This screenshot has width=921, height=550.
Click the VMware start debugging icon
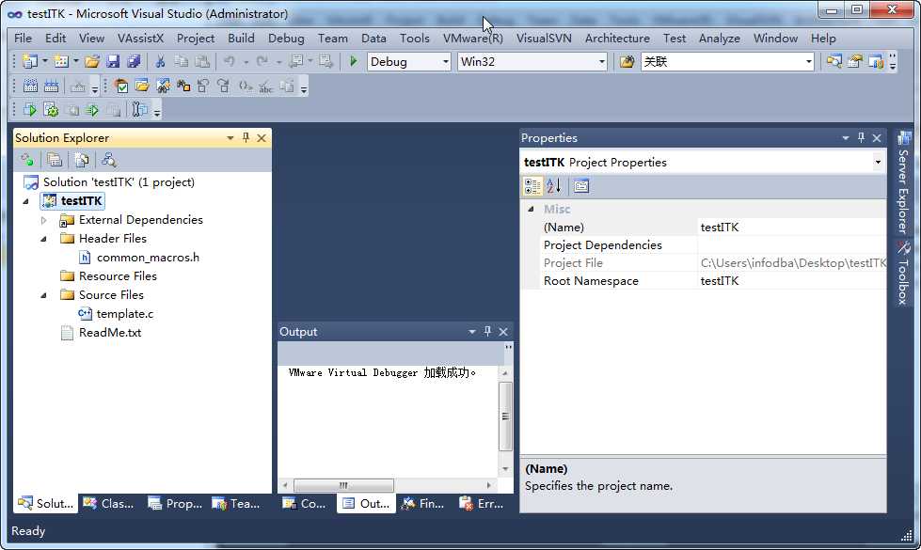tap(29, 110)
